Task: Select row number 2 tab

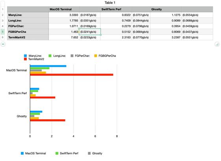Action: 2,15
